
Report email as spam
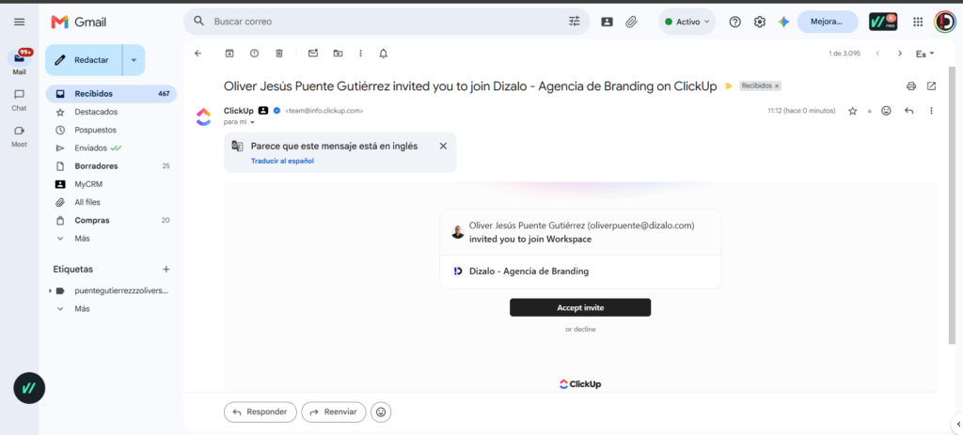point(254,54)
